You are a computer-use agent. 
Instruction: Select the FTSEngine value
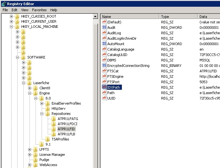(x=115, y=76)
